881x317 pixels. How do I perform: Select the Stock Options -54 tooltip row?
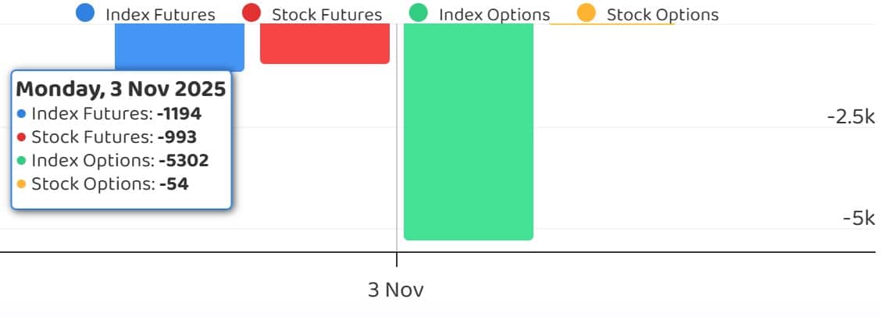pos(102,184)
